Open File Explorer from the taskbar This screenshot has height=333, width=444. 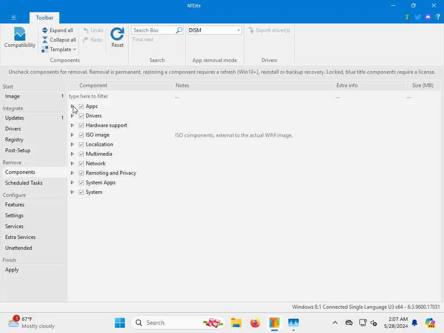click(x=236, y=323)
